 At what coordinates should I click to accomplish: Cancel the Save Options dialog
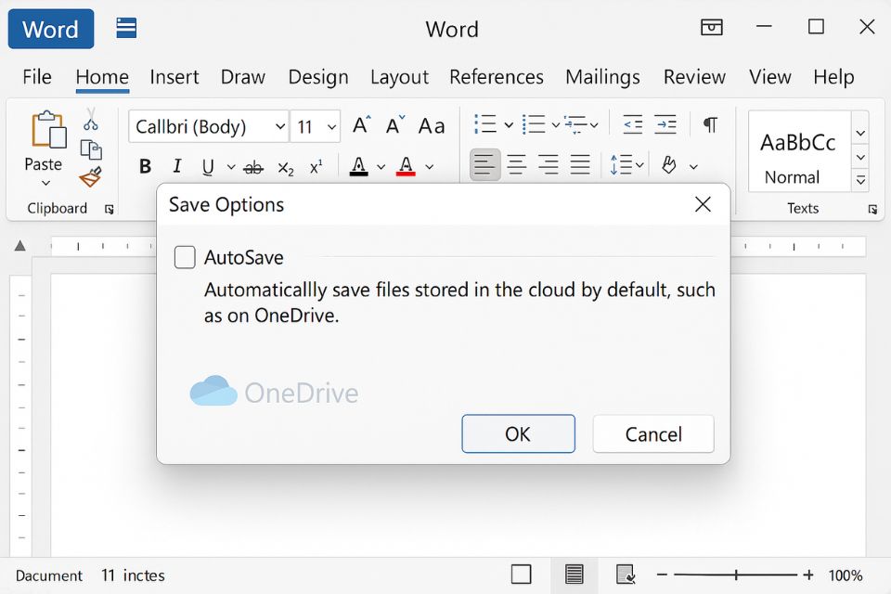(652, 433)
